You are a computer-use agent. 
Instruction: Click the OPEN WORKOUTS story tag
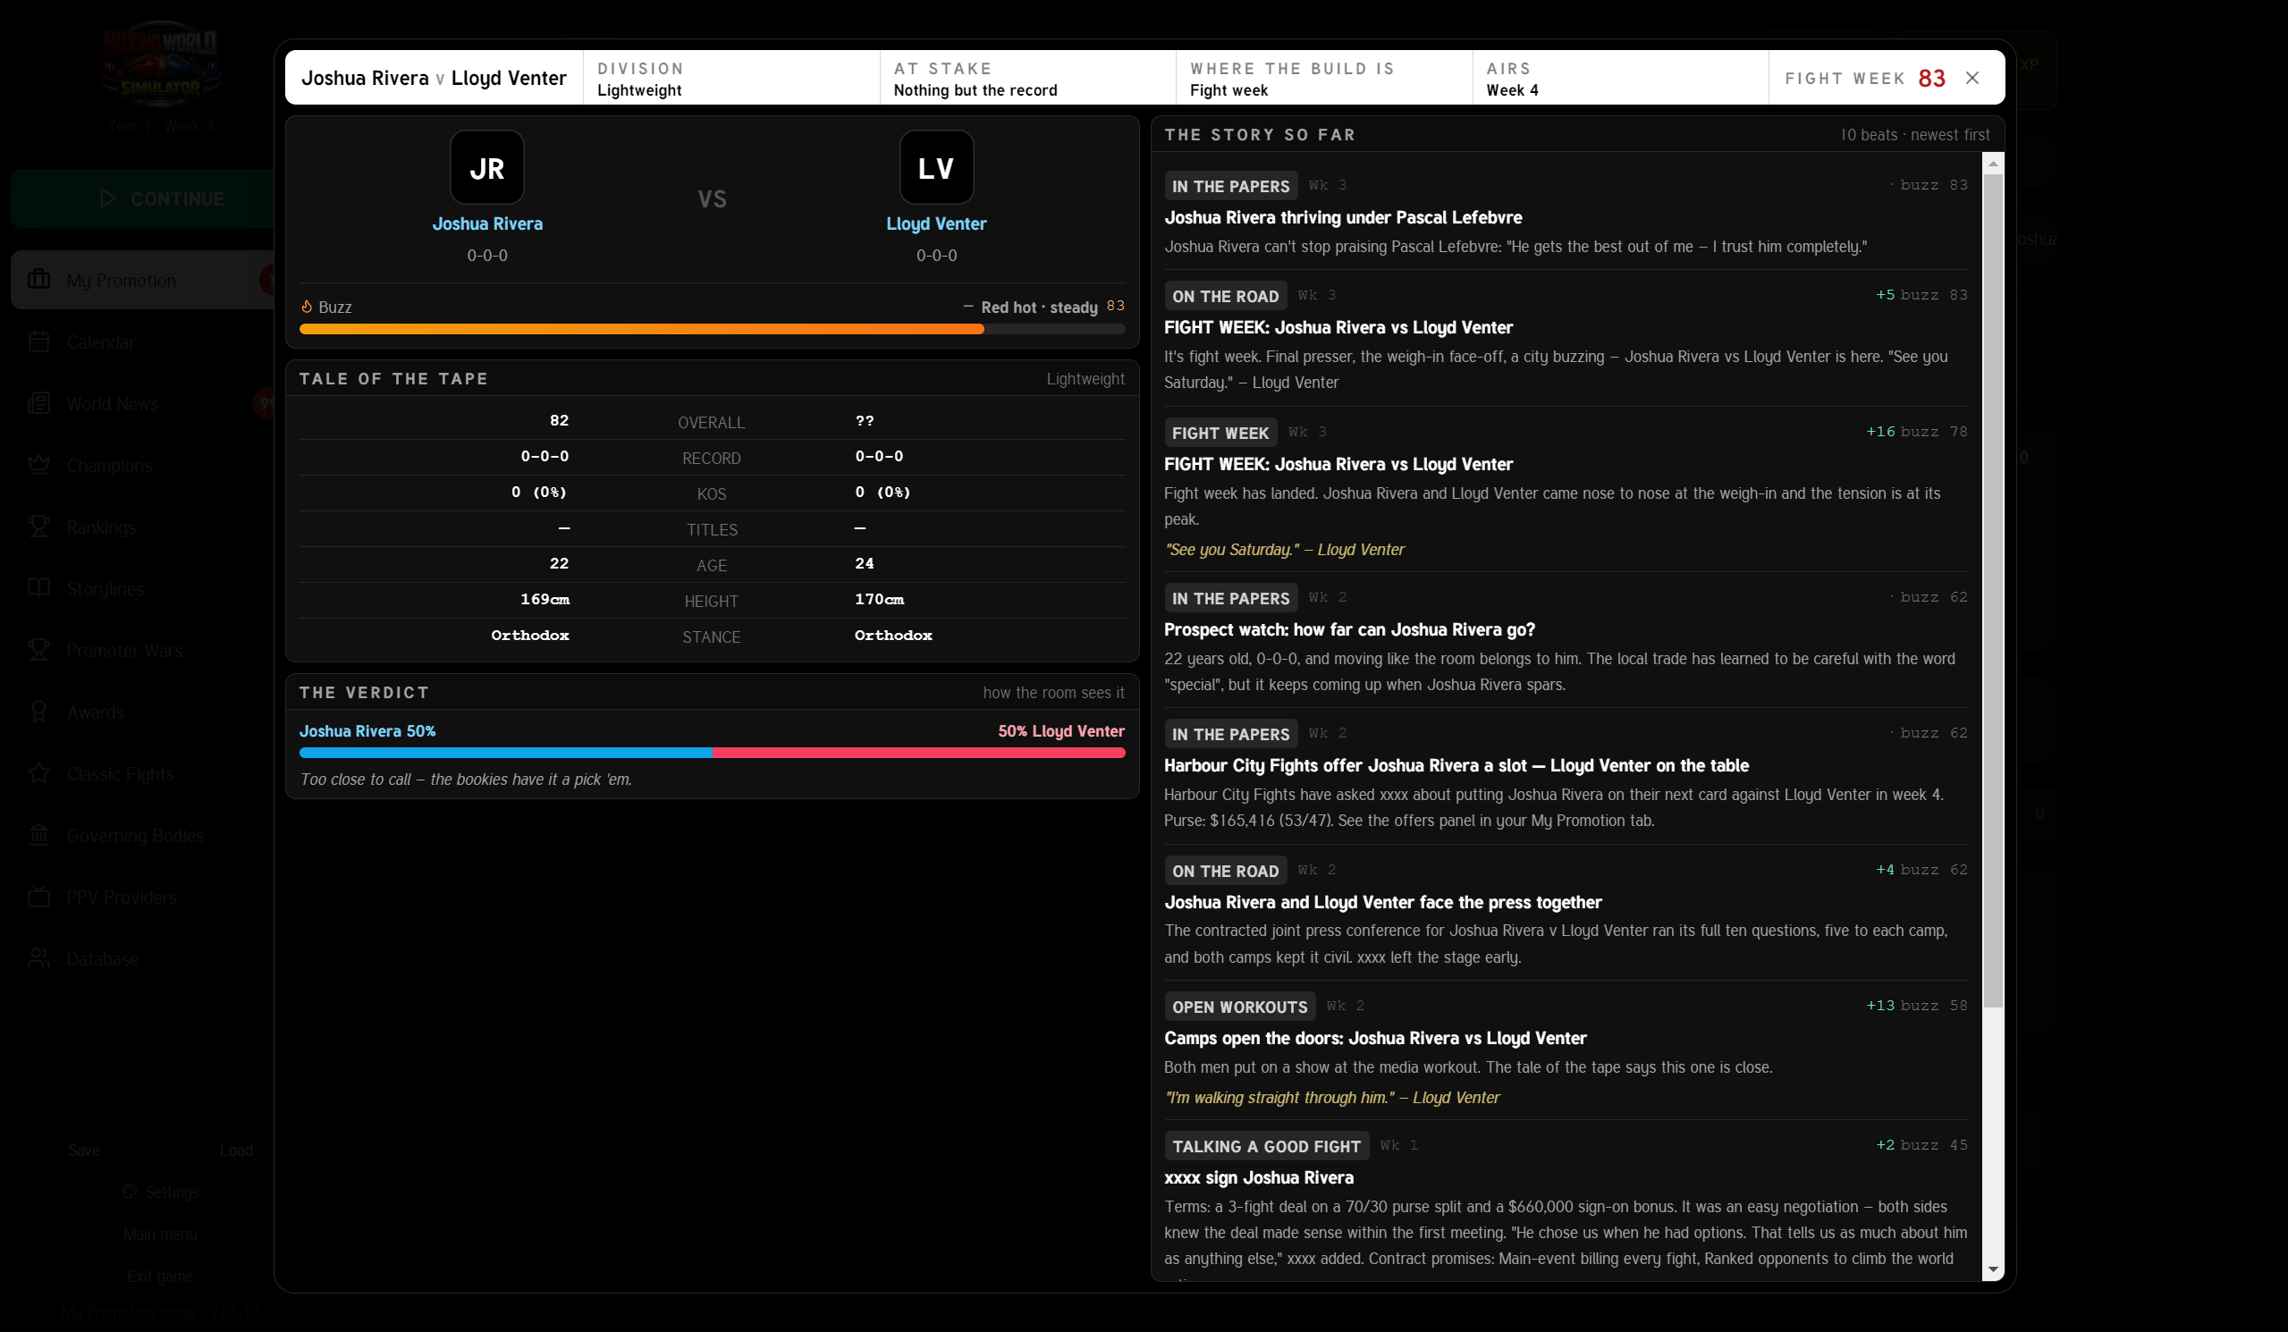[x=1239, y=1007]
